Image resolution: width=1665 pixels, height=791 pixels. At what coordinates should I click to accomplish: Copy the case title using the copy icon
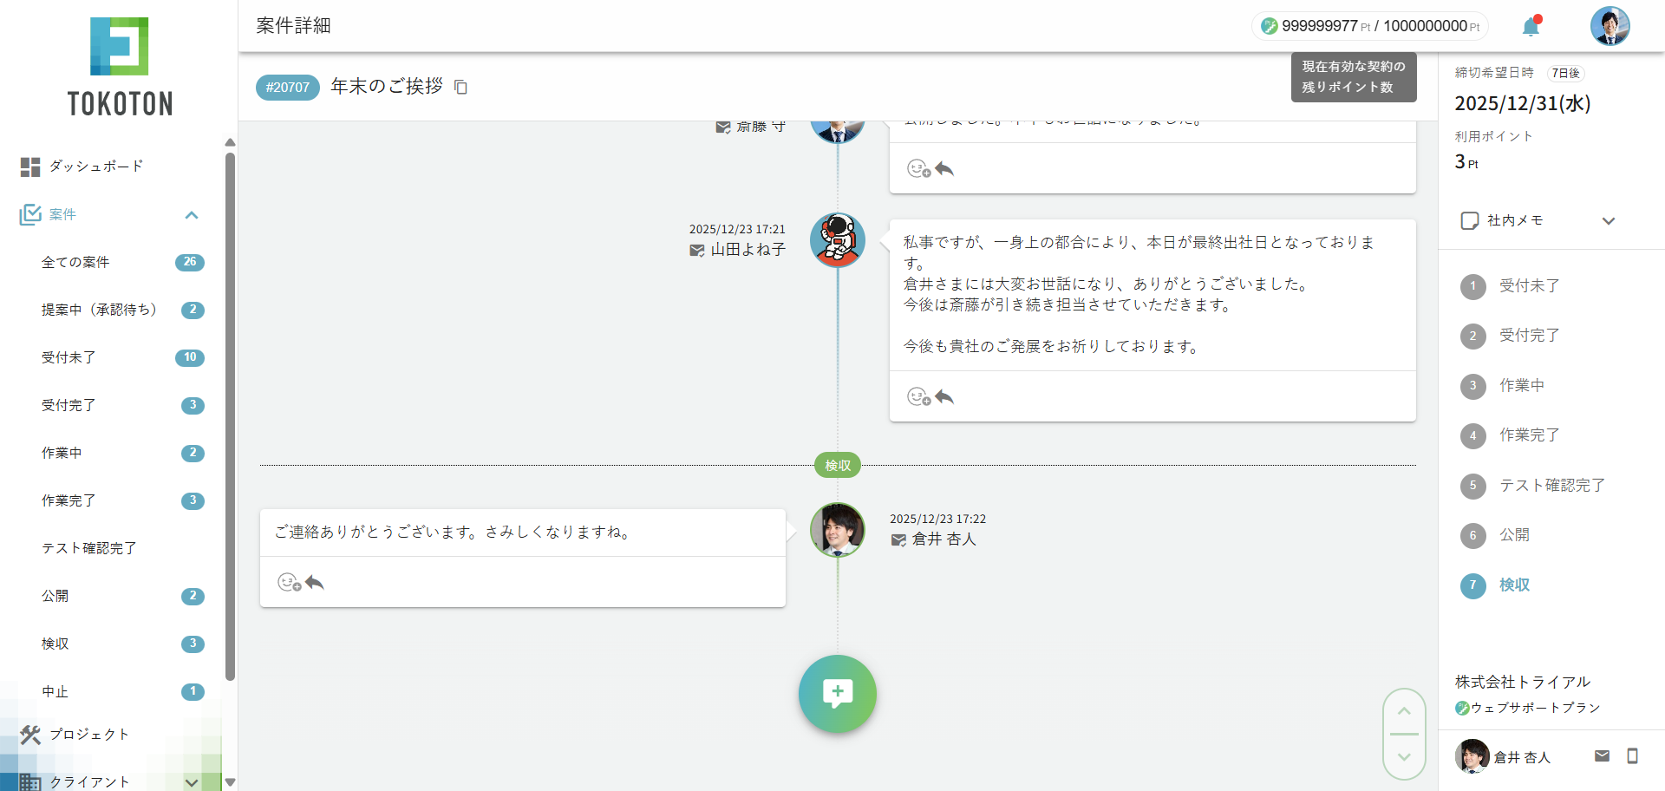click(460, 87)
